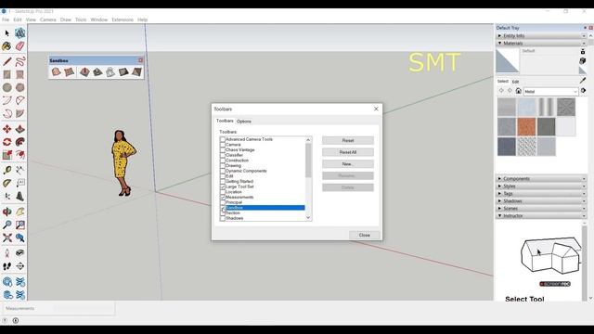Enable the Advanced Camera Tools checkbox
Screen dimensions: 594x334
[223, 139]
